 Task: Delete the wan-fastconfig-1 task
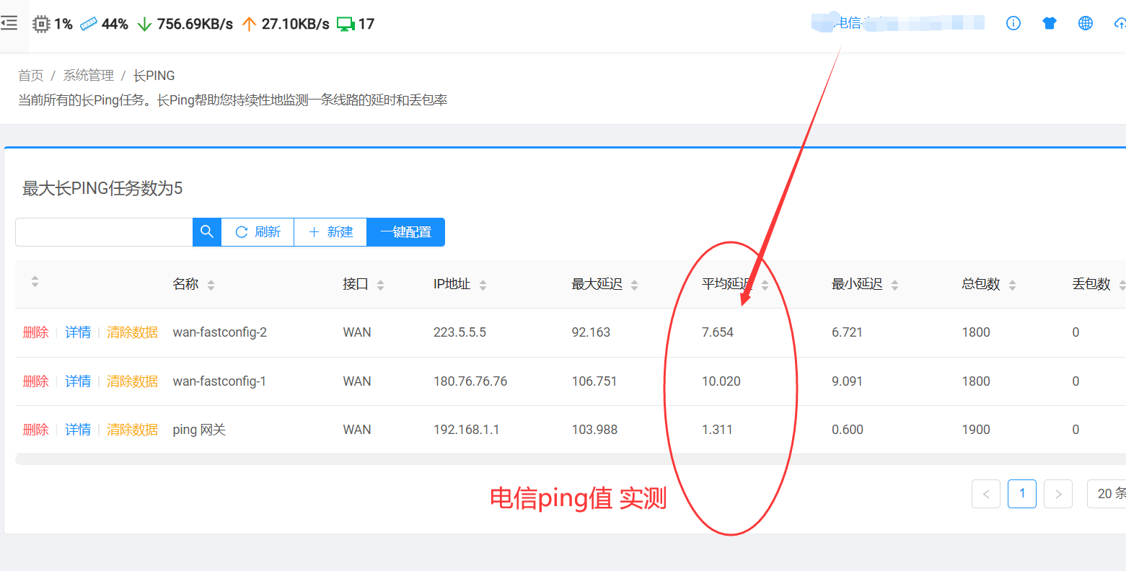[36, 381]
